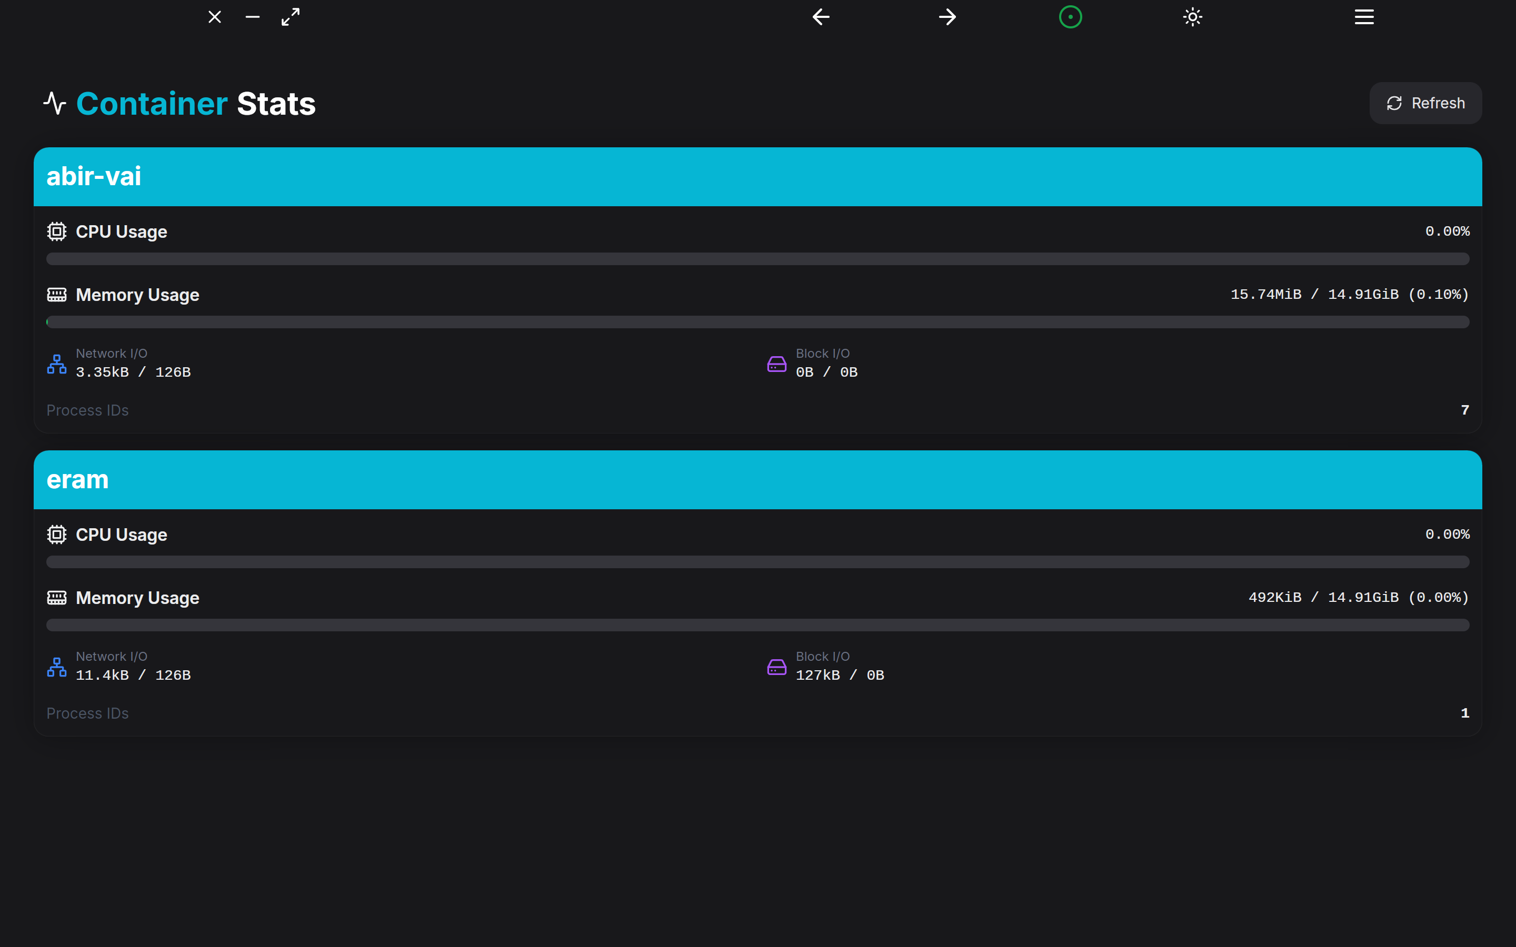
Task: Click the back arrow navigation icon
Action: 821,17
